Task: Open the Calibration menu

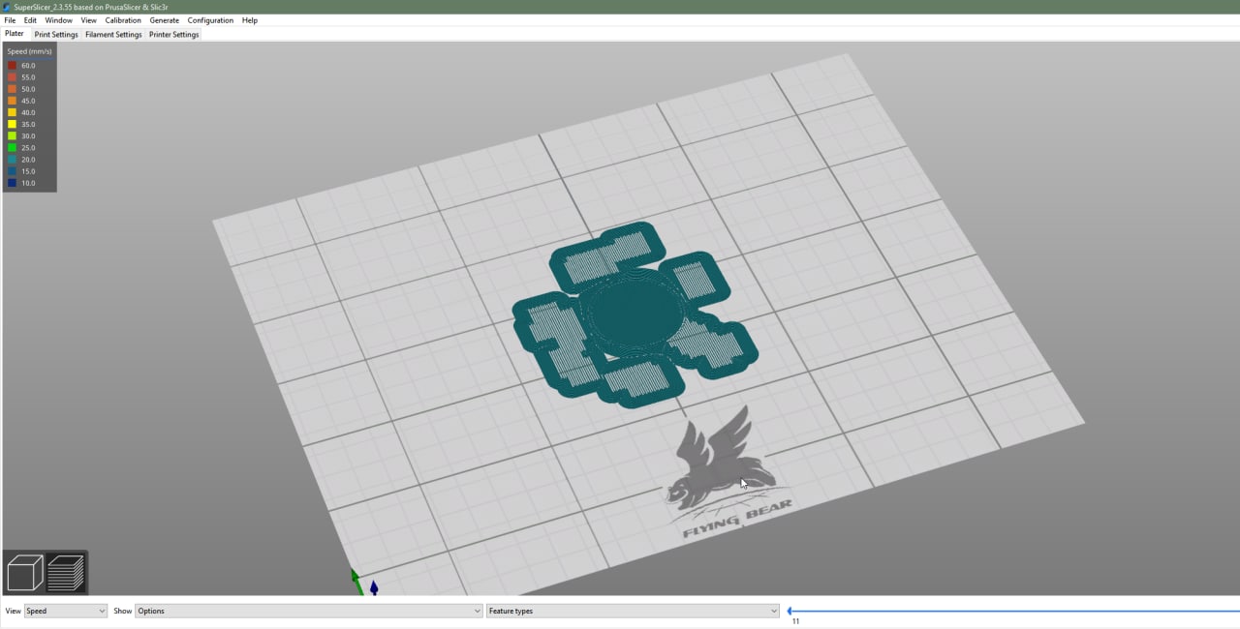Action: click(123, 20)
